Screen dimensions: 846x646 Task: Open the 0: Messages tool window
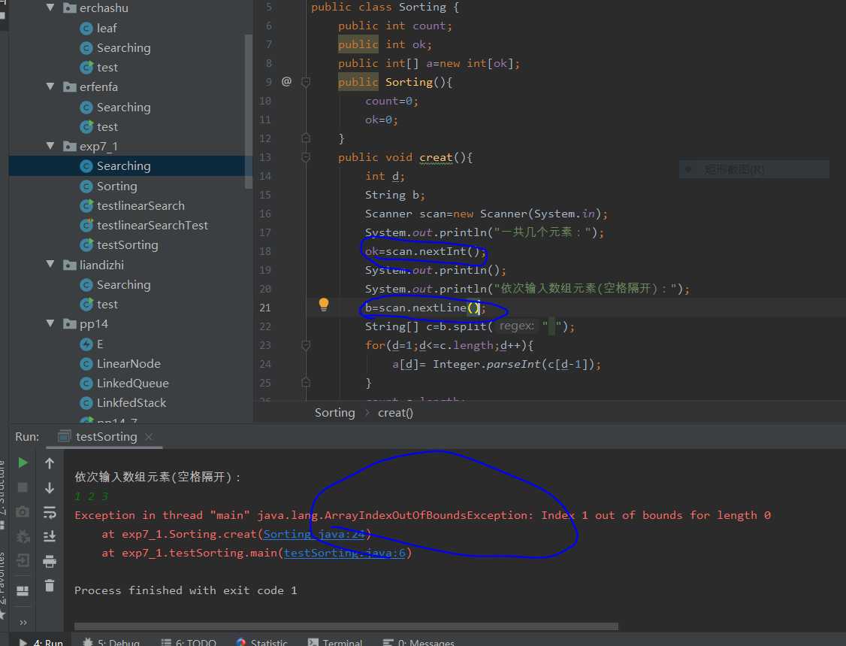418,641
